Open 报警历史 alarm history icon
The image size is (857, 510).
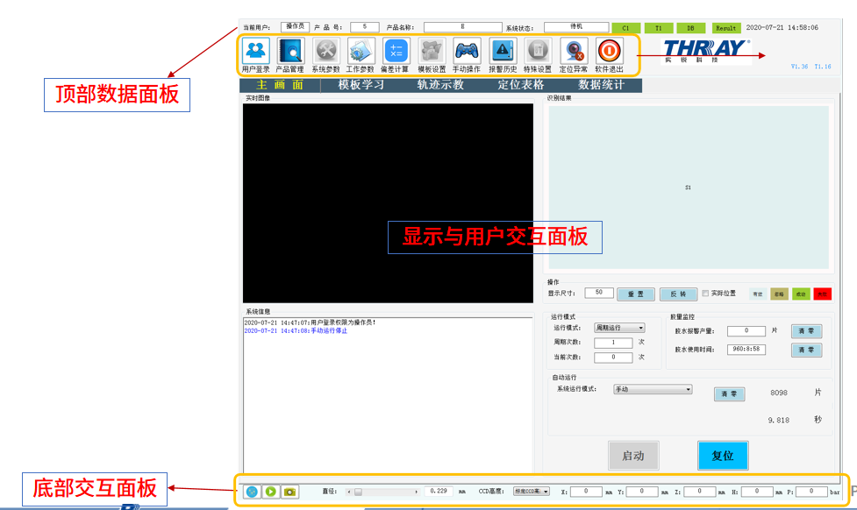tap(503, 51)
